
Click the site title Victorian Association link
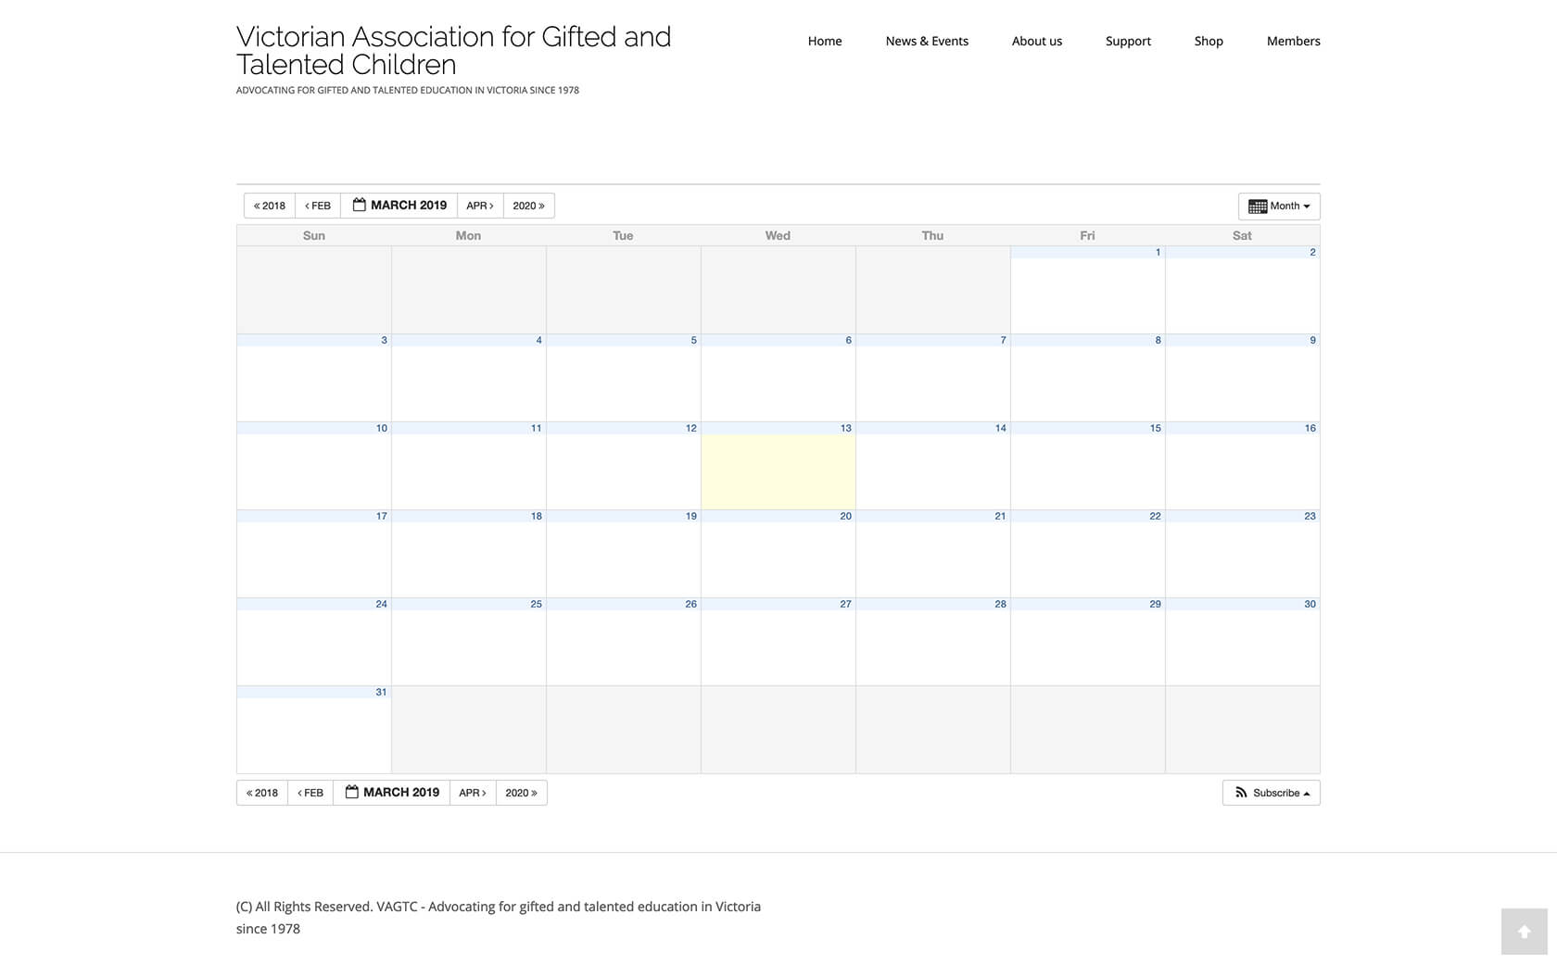coord(453,51)
